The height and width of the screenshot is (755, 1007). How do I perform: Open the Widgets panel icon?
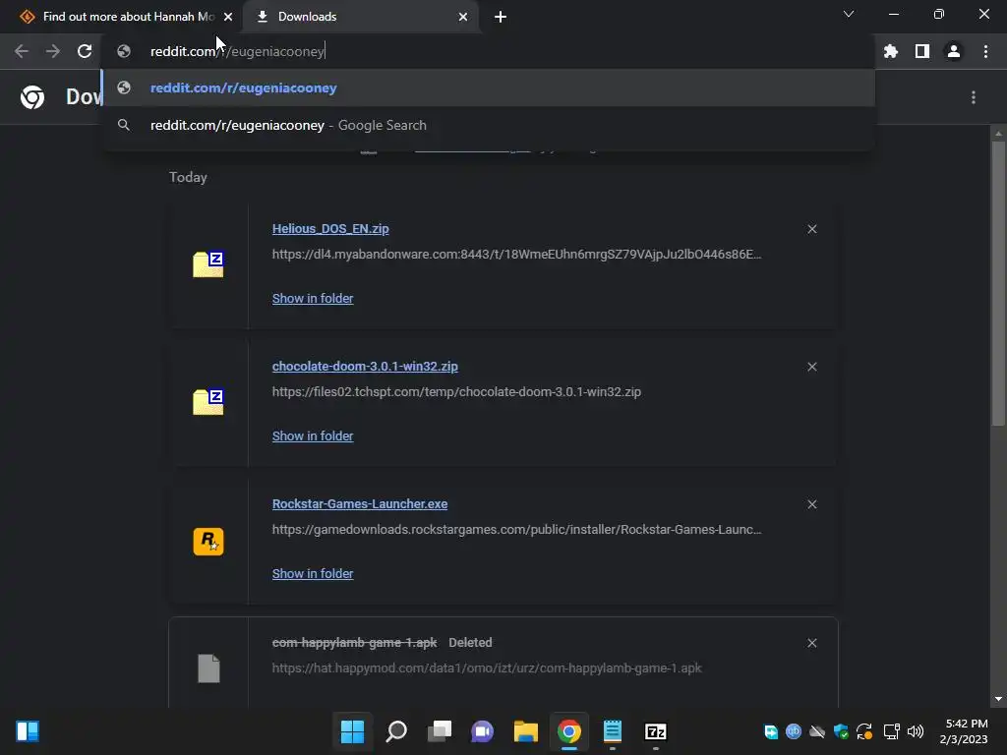tap(28, 731)
